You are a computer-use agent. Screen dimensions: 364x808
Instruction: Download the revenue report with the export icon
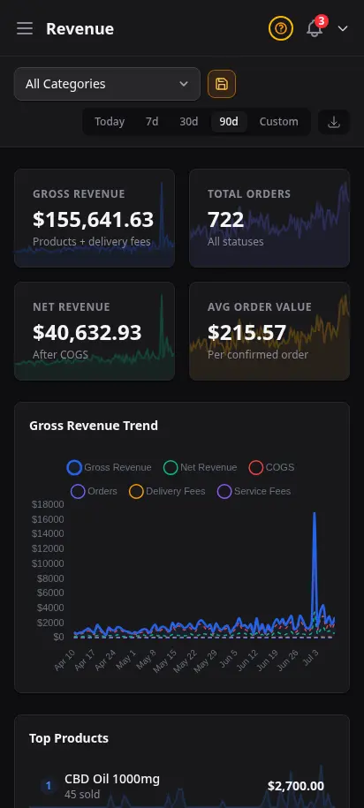pyautogui.click(x=334, y=122)
